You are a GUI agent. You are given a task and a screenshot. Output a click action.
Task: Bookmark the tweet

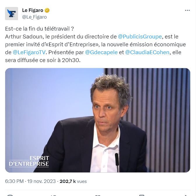tap(142, 195)
